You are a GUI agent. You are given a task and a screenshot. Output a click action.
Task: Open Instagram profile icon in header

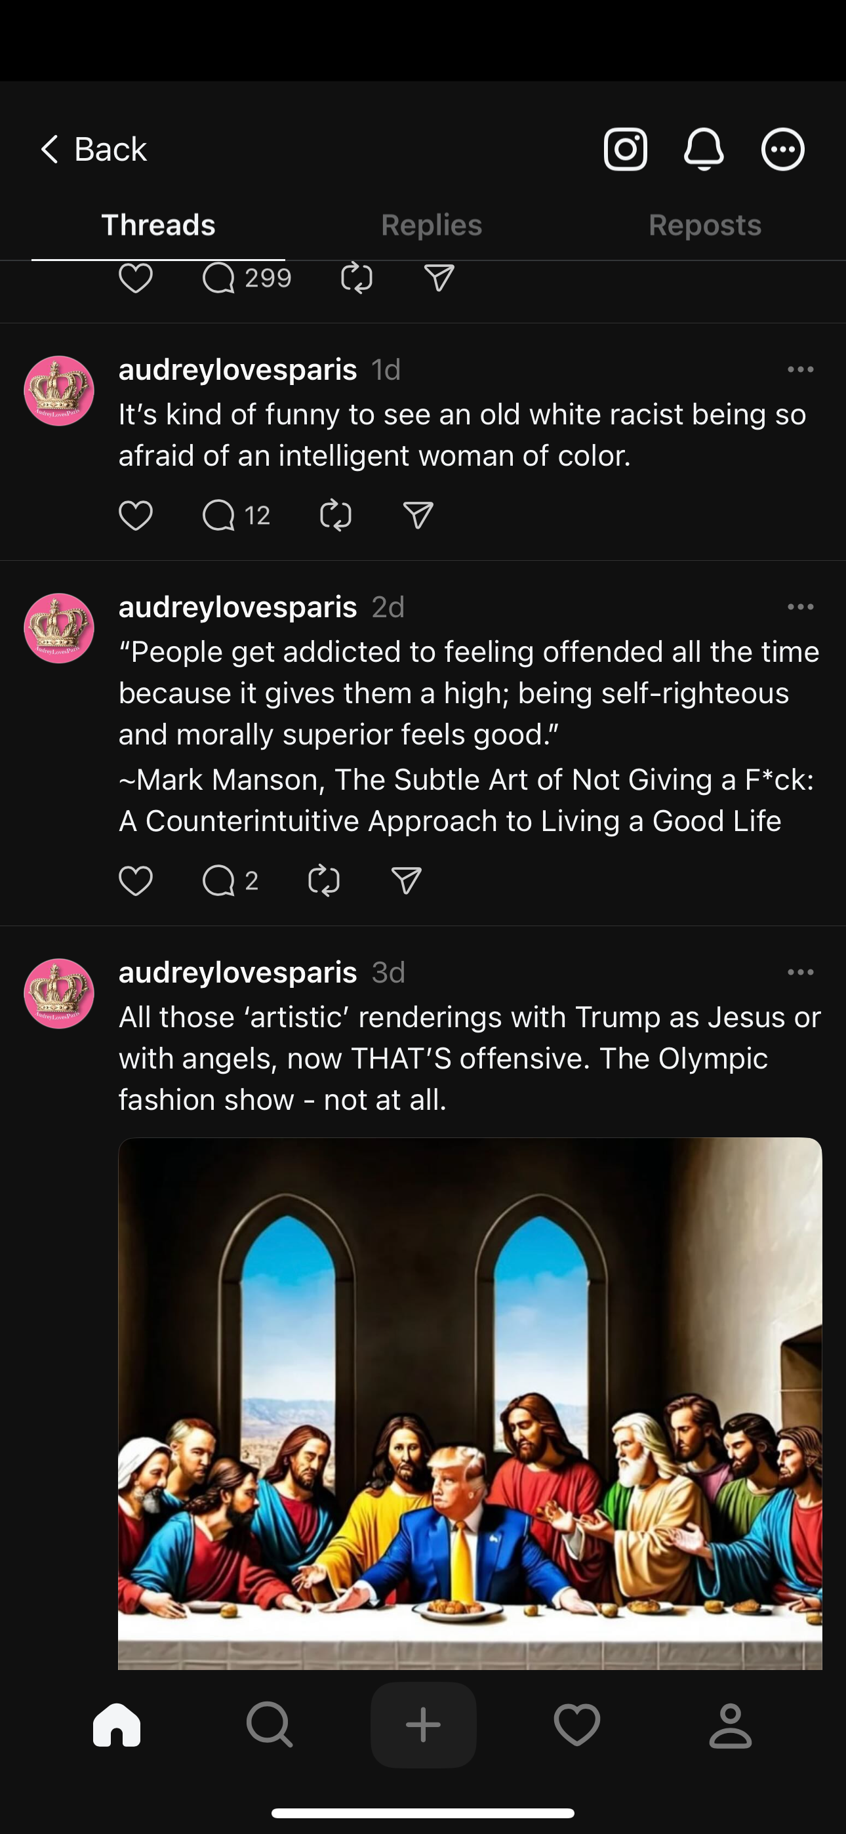625,150
